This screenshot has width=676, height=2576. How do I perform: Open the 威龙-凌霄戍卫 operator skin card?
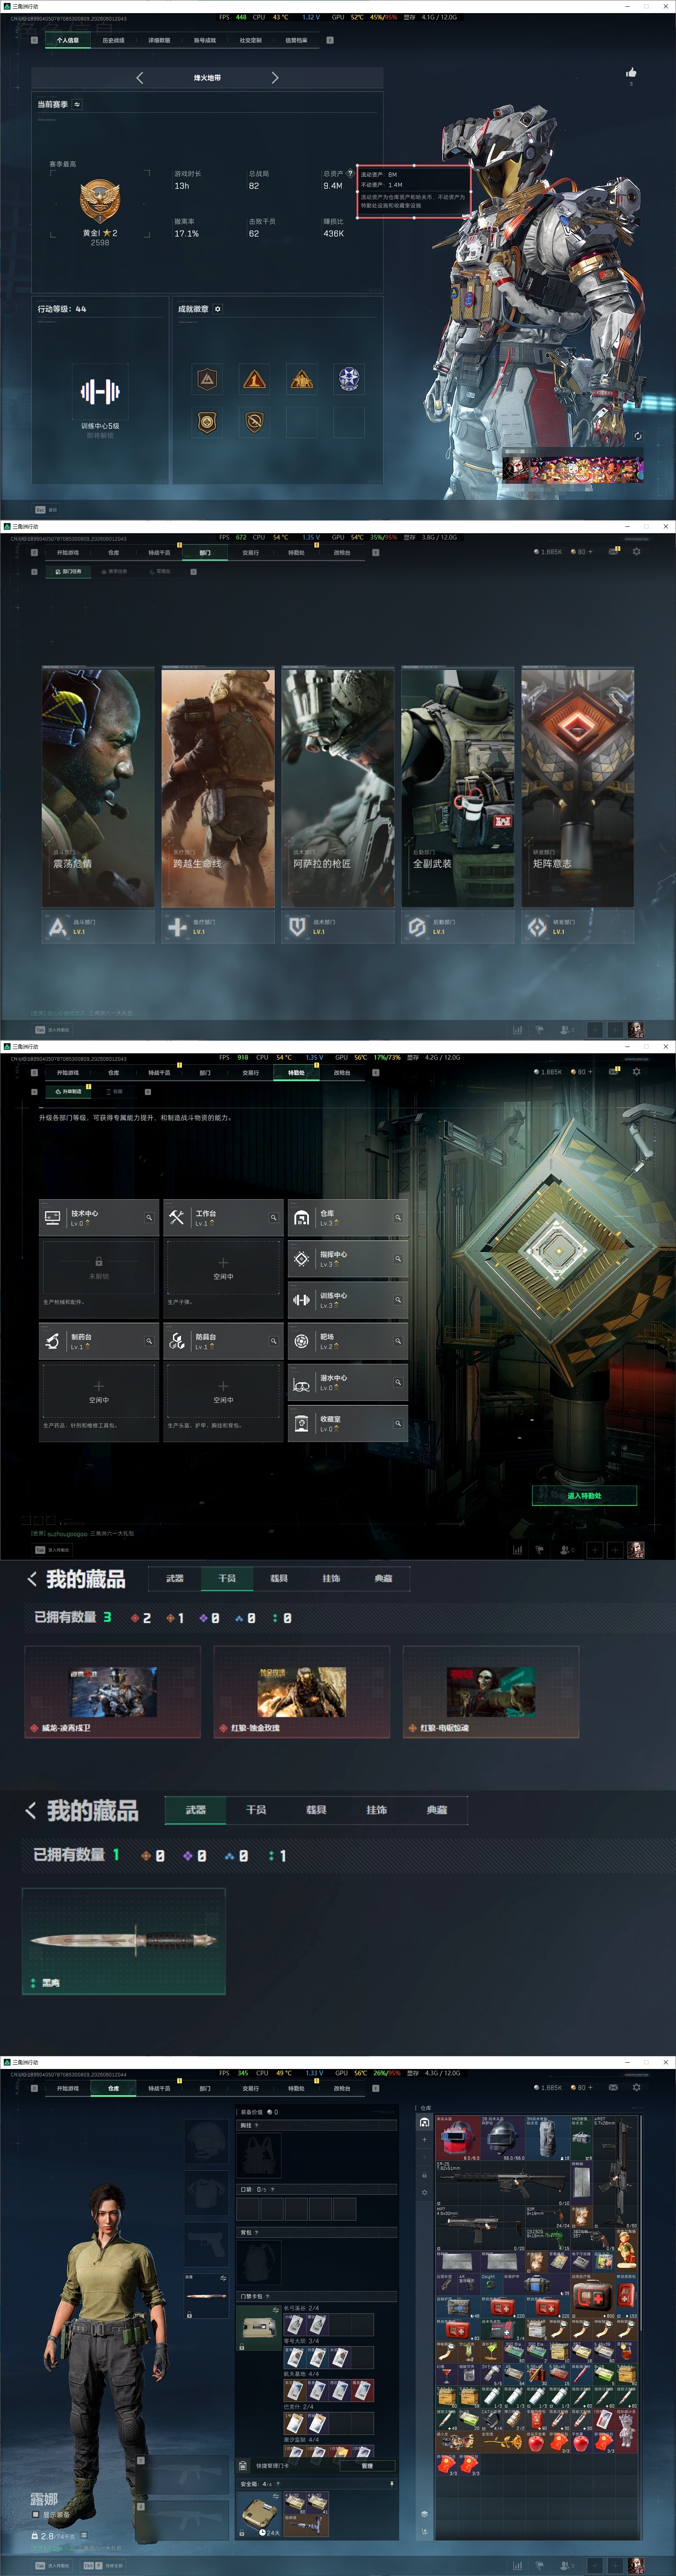click(113, 1692)
